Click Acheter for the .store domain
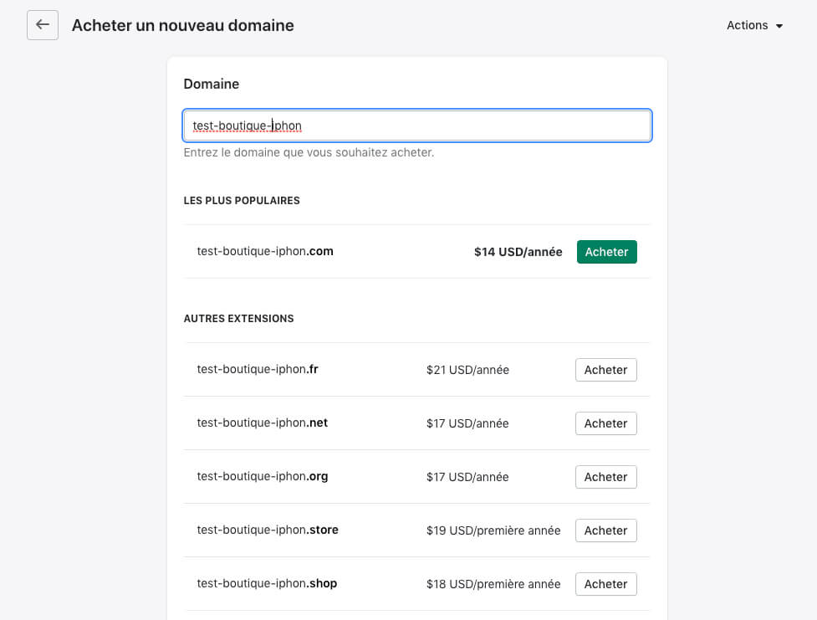817x620 pixels. [606, 530]
